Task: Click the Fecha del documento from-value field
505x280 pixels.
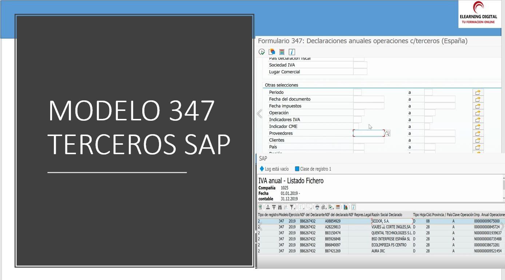Action: point(369,99)
